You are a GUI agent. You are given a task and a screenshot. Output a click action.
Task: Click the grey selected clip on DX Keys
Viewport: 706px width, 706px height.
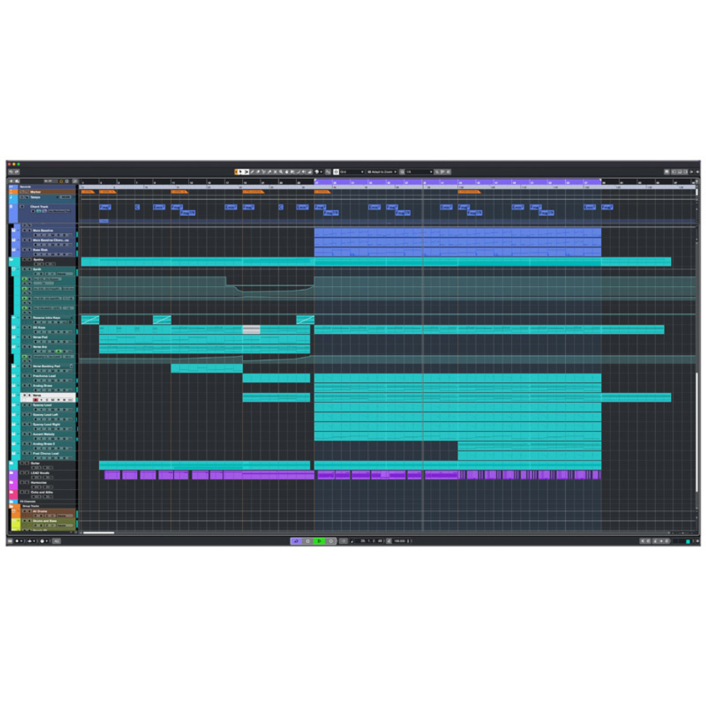252,329
